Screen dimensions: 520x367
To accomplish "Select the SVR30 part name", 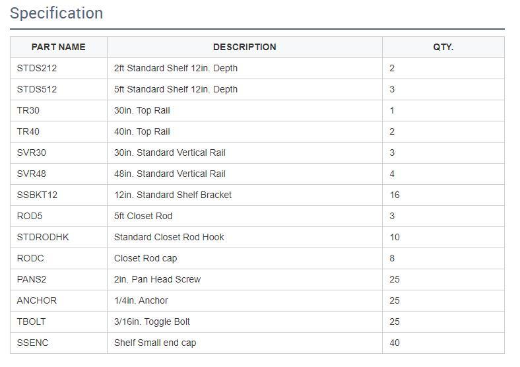I will tap(32, 152).
